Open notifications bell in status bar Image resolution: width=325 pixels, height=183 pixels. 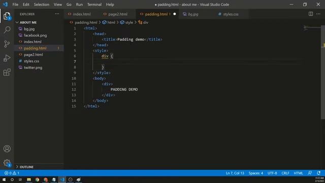click(x=318, y=173)
